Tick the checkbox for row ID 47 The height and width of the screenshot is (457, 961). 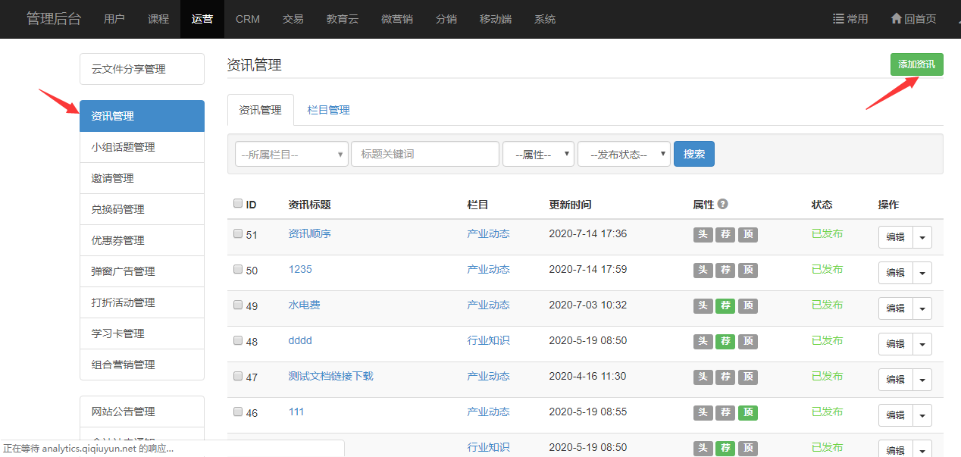238,376
